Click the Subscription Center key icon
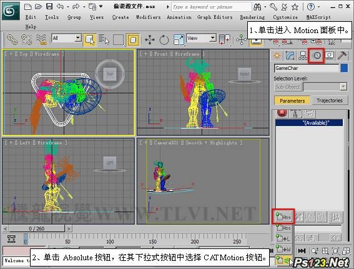354x269 pixels. coord(273,7)
